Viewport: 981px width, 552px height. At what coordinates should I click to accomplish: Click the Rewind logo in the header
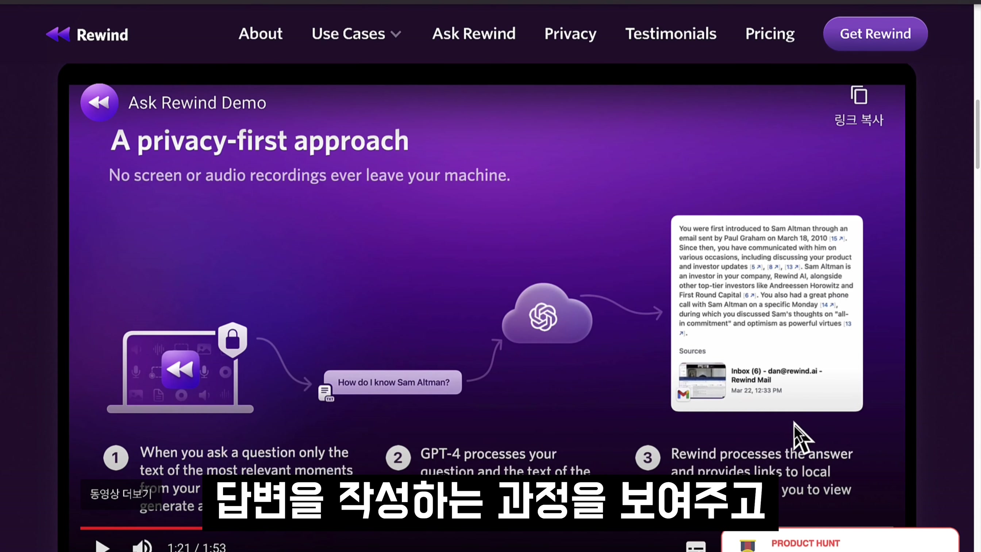87,34
